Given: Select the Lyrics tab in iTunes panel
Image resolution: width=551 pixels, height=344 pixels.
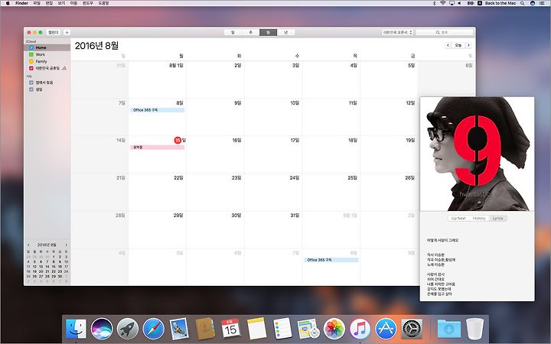Looking at the screenshot, I should point(497,218).
